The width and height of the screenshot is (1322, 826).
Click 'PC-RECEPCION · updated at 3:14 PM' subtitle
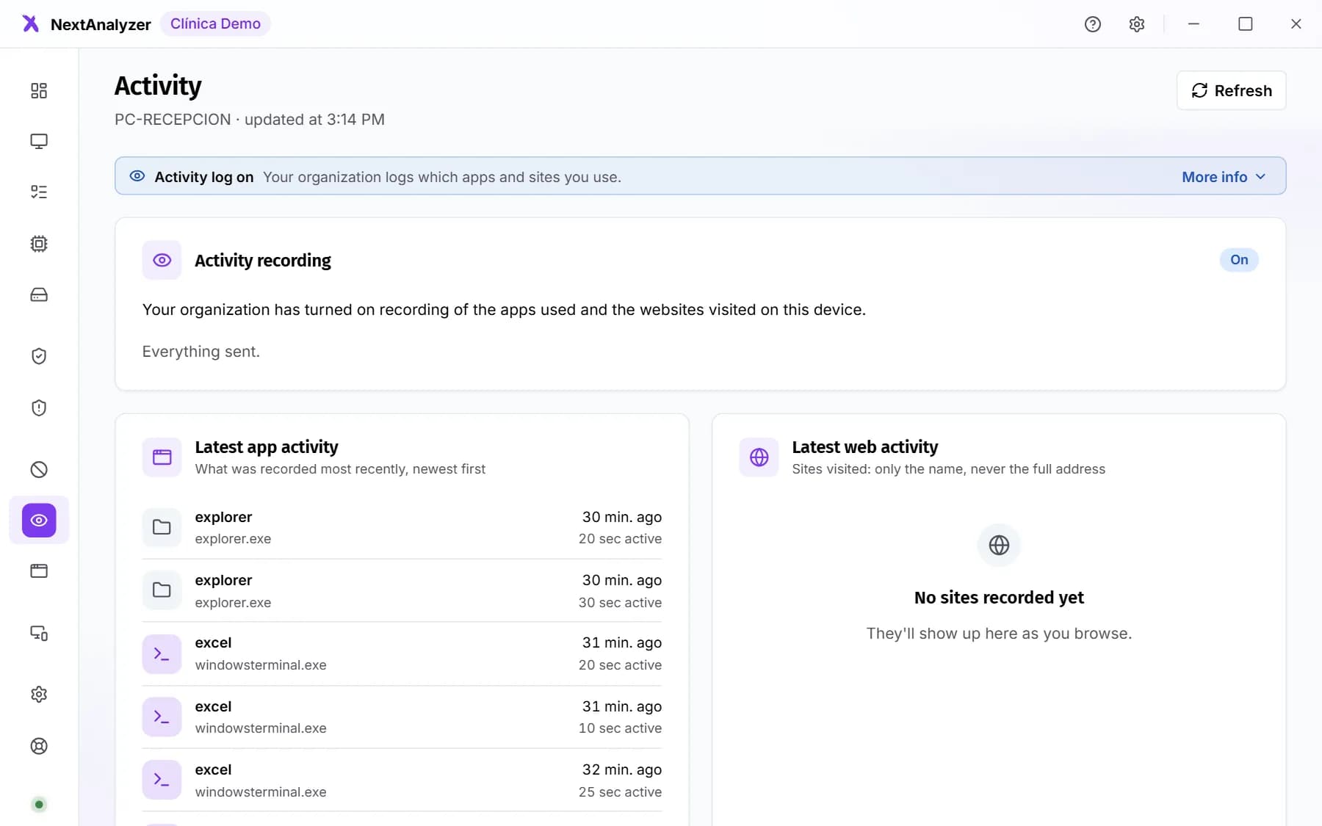click(x=250, y=120)
